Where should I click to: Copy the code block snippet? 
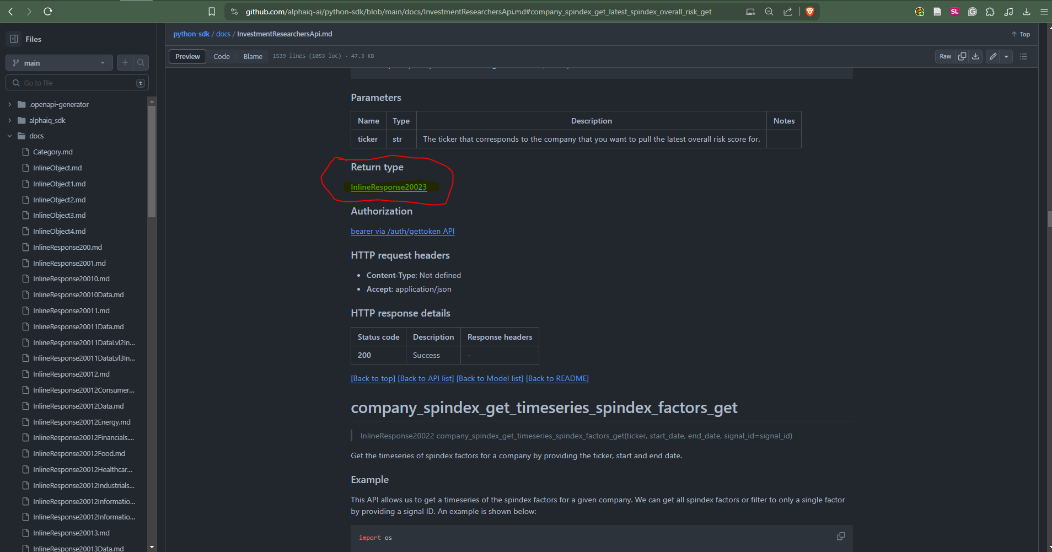click(x=840, y=536)
